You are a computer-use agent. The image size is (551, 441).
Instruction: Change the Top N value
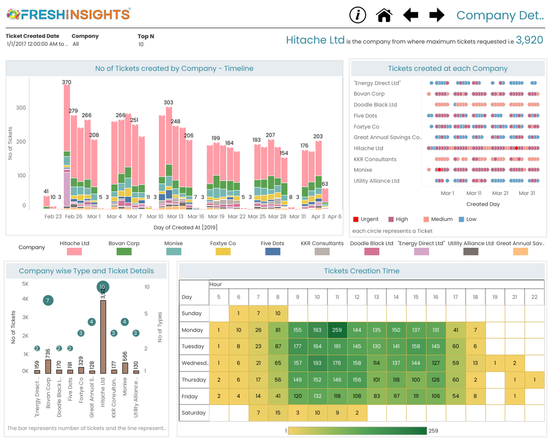(141, 45)
